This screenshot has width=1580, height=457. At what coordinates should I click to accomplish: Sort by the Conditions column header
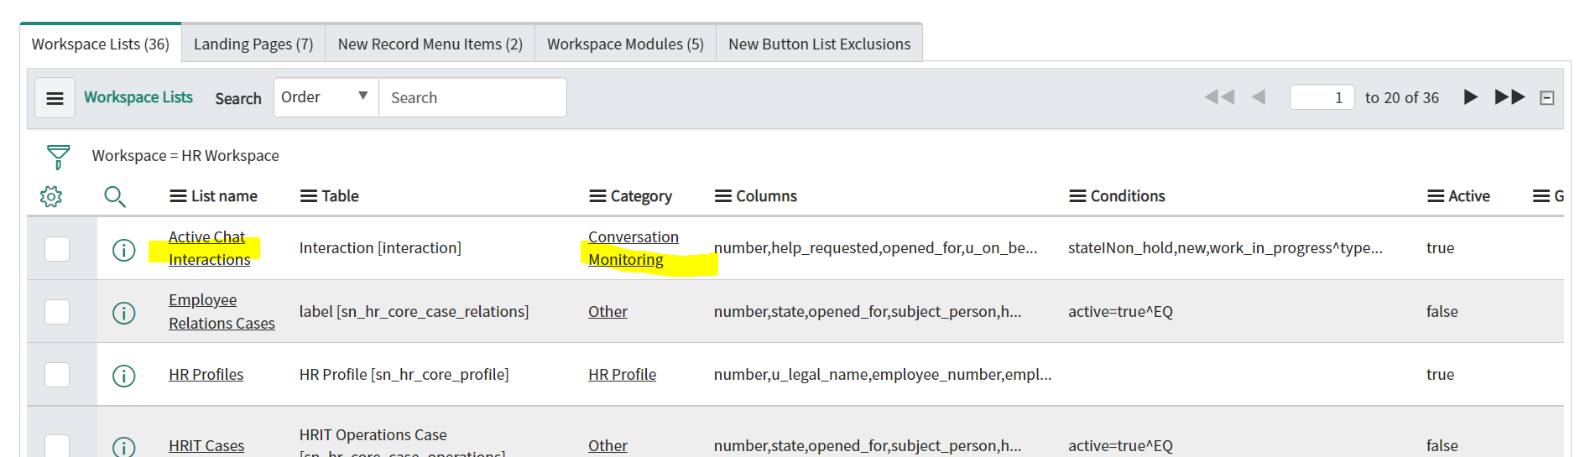click(x=1128, y=196)
